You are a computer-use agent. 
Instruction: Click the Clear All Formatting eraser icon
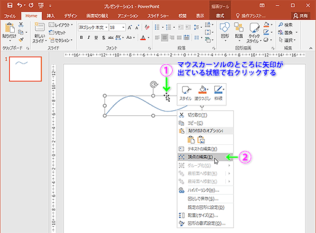coord(147,27)
